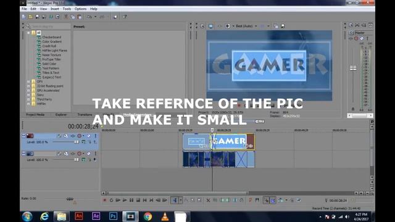Open the File menu
This screenshot has width=395, height=222.
(x=24, y=9)
